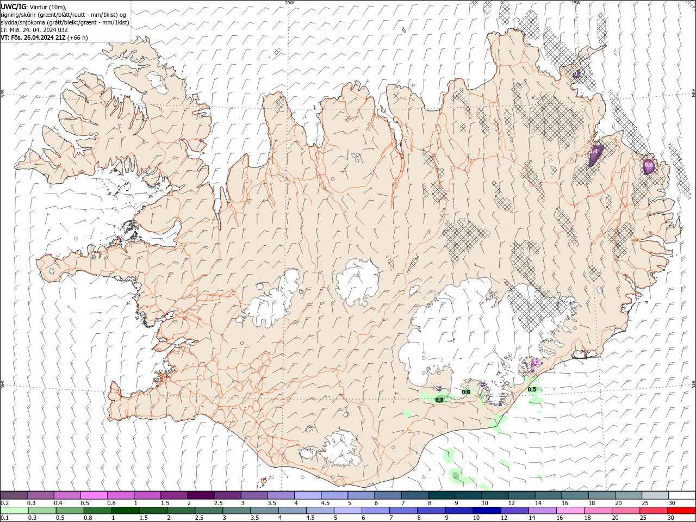Choose the deep navy blue swatch starting at 10

[x=486, y=511]
